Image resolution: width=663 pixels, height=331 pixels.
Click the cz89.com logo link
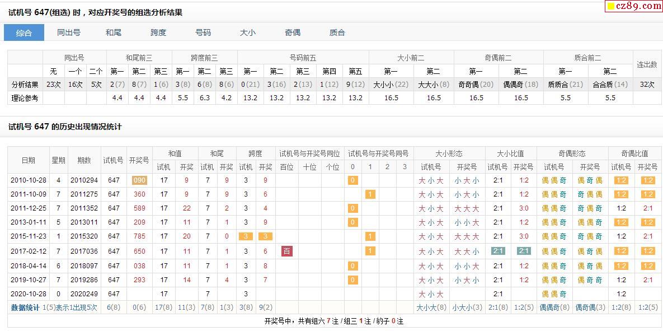pyautogui.click(x=633, y=6)
